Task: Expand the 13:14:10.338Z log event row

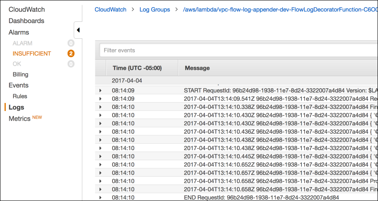Action: click(100, 107)
